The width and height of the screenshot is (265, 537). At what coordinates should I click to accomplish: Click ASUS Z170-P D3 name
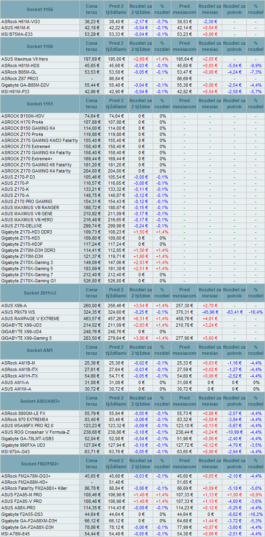pyautogui.click(x=18, y=177)
